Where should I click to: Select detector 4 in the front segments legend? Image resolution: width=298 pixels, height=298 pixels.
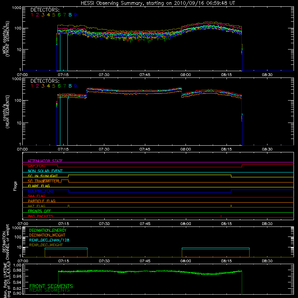tap(48, 15)
